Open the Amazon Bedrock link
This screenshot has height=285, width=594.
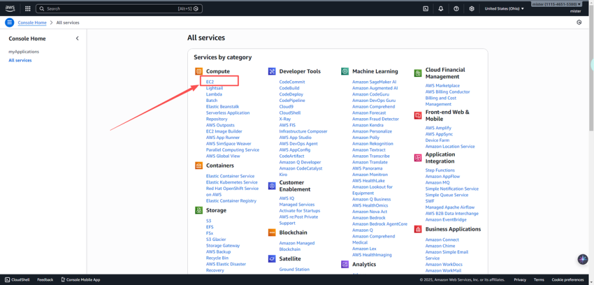(368, 218)
